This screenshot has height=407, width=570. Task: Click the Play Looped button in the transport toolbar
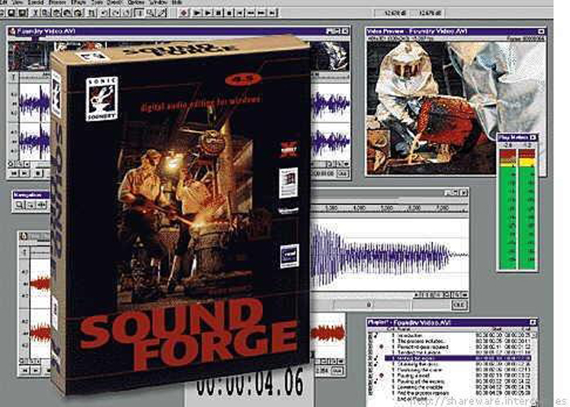(197, 13)
